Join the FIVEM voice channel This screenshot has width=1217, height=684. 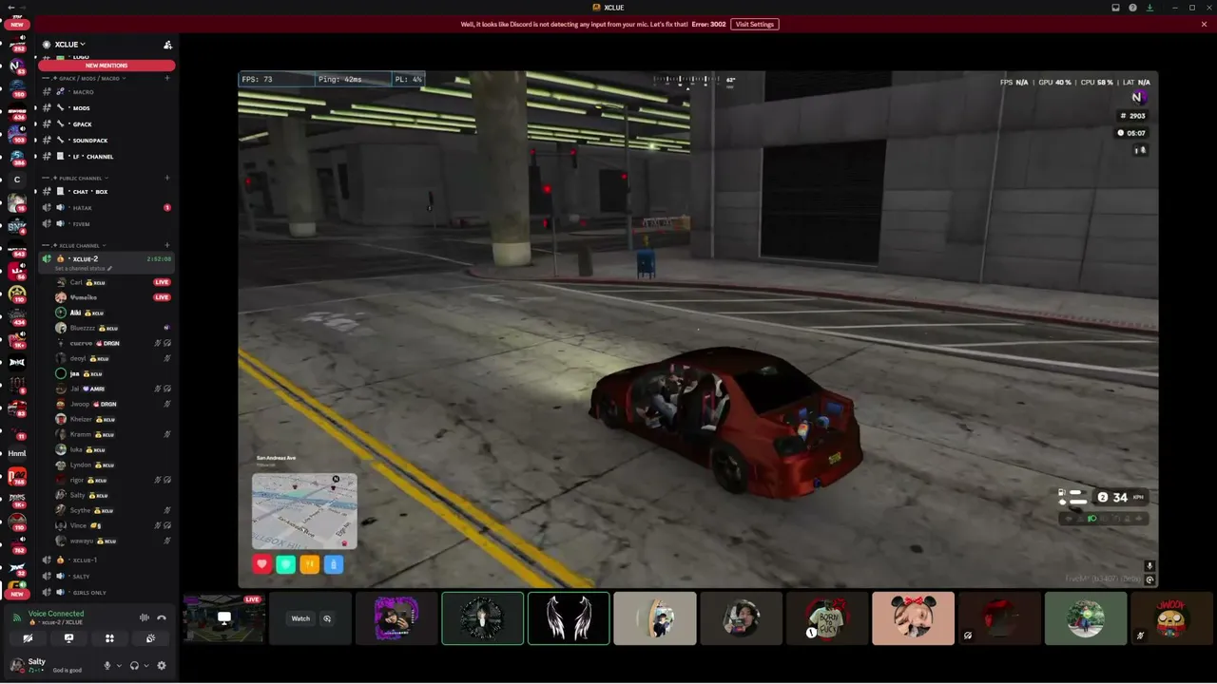pyautogui.click(x=106, y=224)
